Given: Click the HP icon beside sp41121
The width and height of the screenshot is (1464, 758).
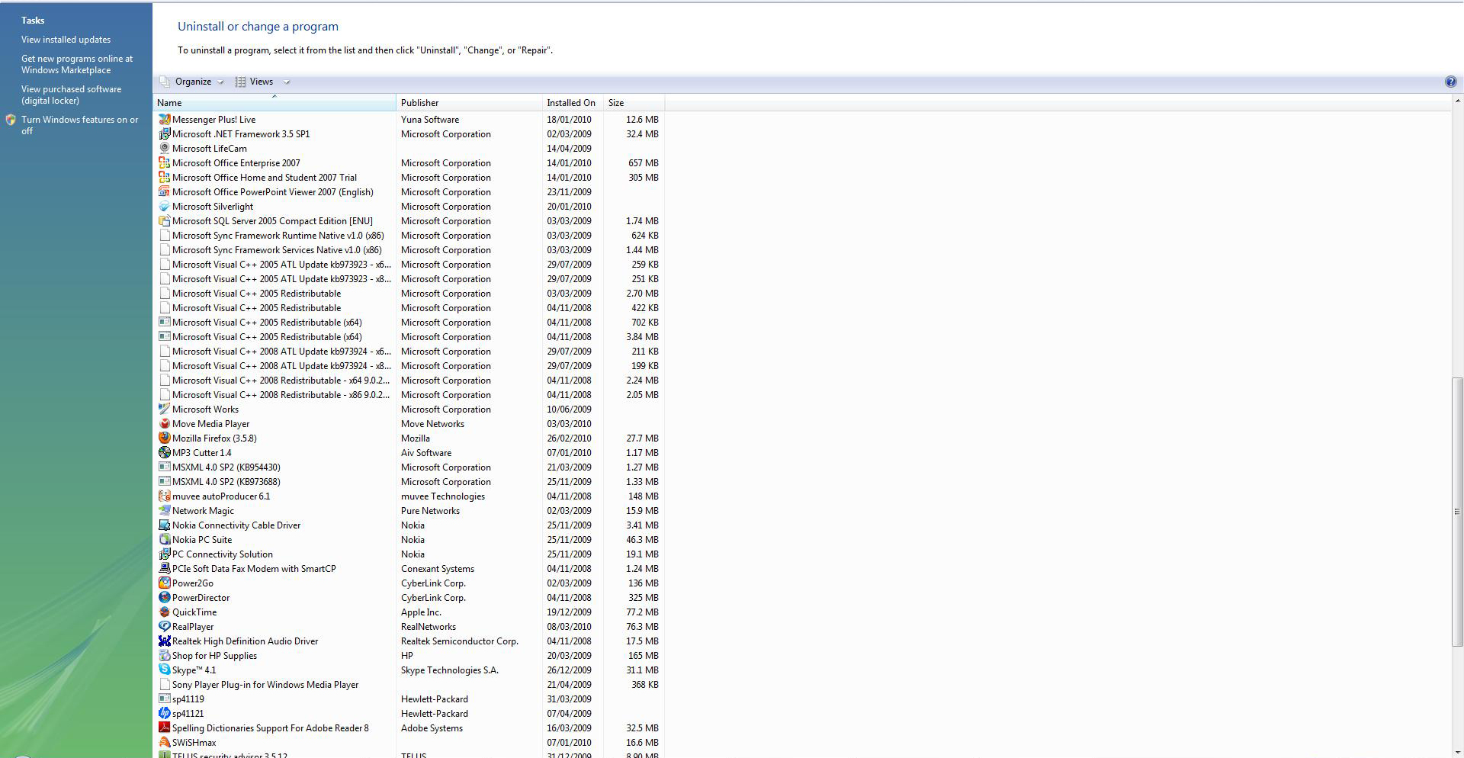Looking at the screenshot, I should click(164, 713).
